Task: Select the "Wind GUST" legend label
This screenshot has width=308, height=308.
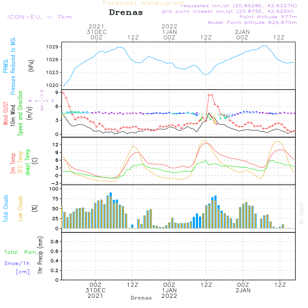Action: coord(6,113)
